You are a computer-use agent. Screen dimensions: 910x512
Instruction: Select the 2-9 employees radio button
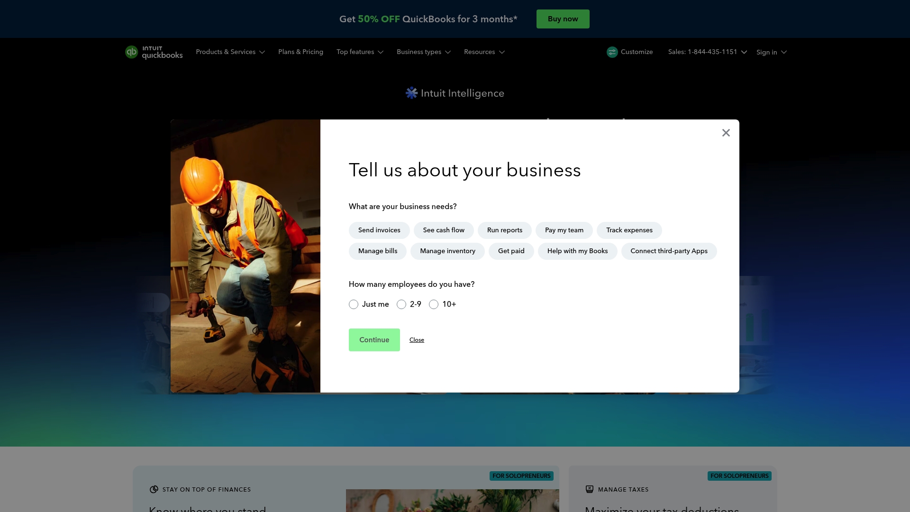(x=401, y=304)
